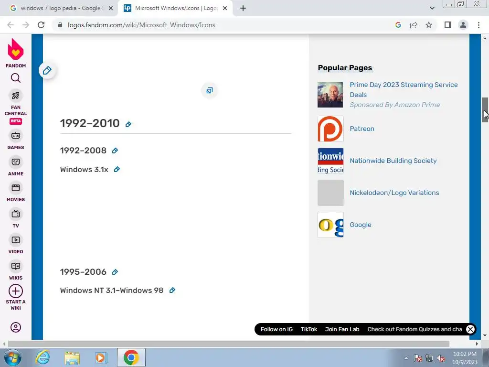Toggle the browser side panel icon
The width and height of the screenshot is (489, 367).
[448, 25]
